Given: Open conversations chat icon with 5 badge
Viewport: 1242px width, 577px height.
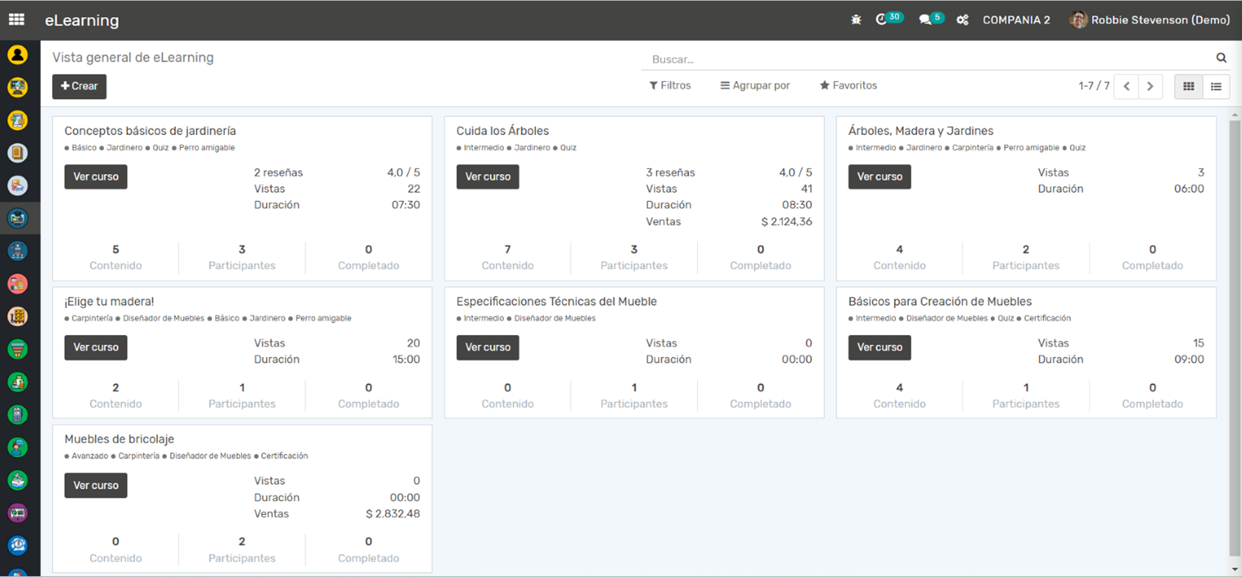Looking at the screenshot, I should [x=926, y=20].
